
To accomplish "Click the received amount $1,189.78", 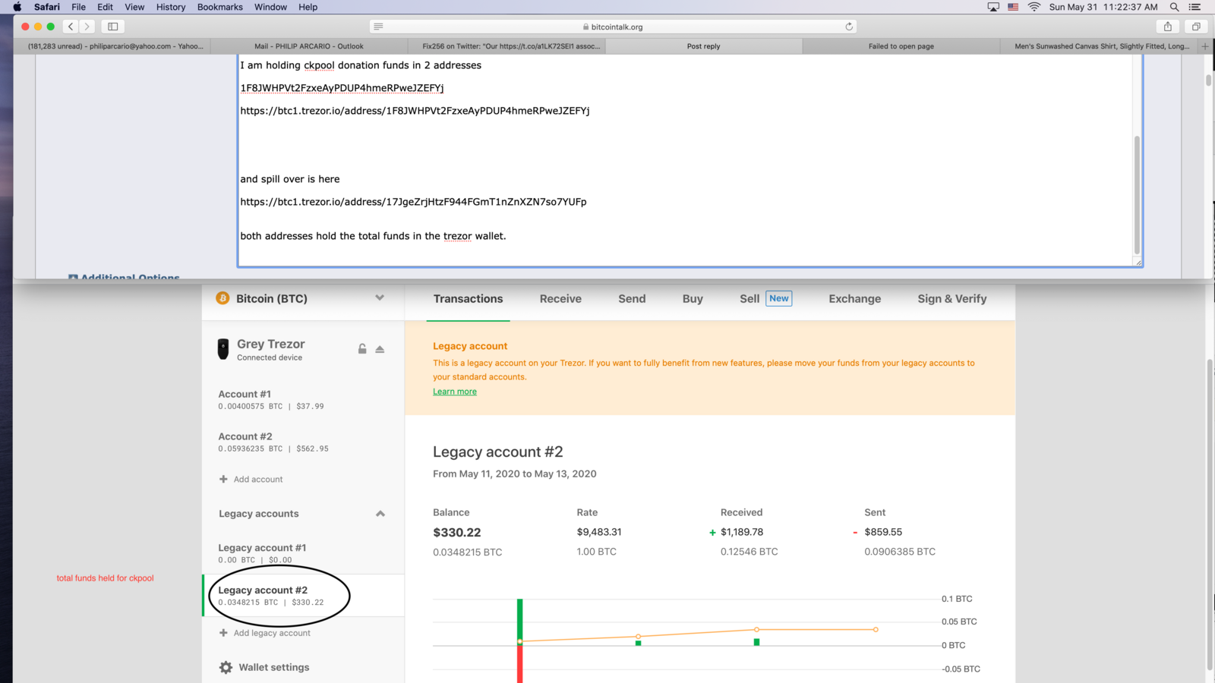I will (x=742, y=532).
